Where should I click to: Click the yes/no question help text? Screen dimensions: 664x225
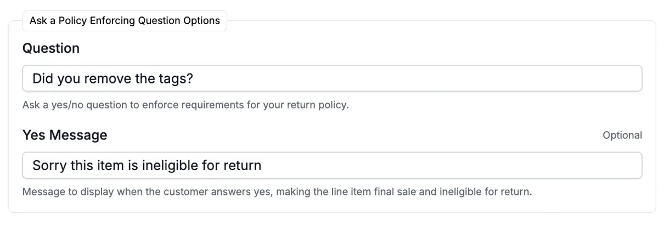click(185, 105)
